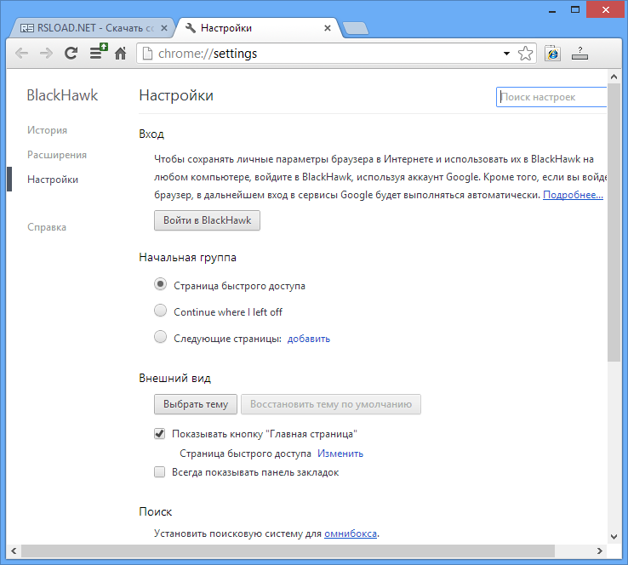
Task: Click the toolbar icon with question mark
Action: pyautogui.click(x=579, y=54)
